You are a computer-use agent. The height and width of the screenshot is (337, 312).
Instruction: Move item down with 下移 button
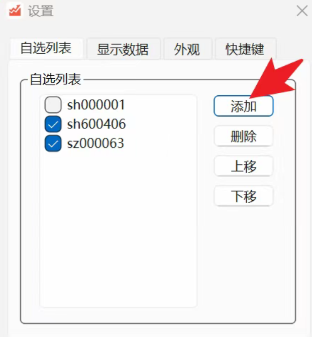(x=244, y=196)
